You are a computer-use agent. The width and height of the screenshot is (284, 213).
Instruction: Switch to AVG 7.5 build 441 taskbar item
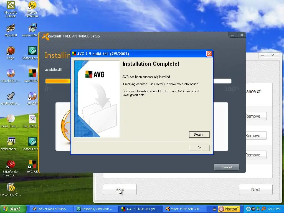(140, 209)
